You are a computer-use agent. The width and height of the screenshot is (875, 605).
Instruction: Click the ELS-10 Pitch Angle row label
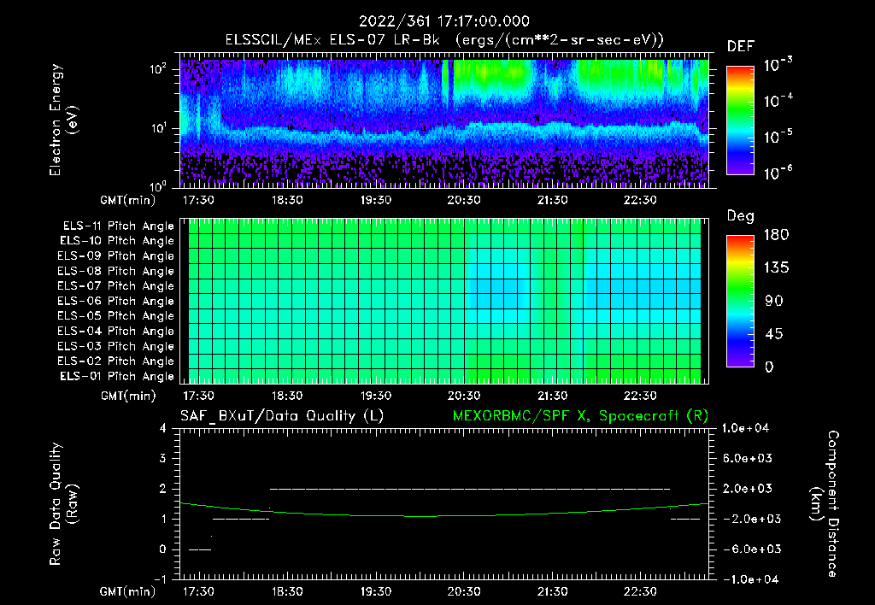117,241
